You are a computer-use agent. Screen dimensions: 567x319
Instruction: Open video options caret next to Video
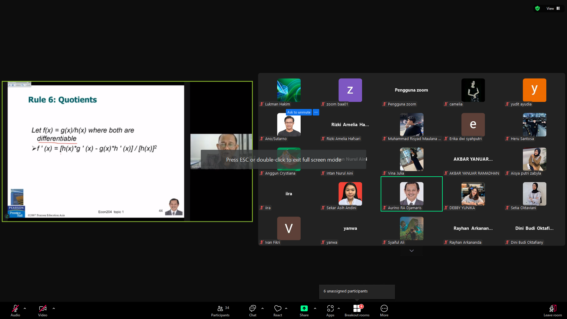(54, 308)
